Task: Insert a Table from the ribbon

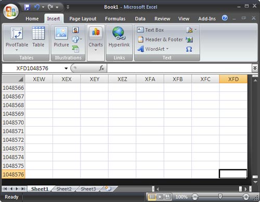Action: tap(38, 37)
